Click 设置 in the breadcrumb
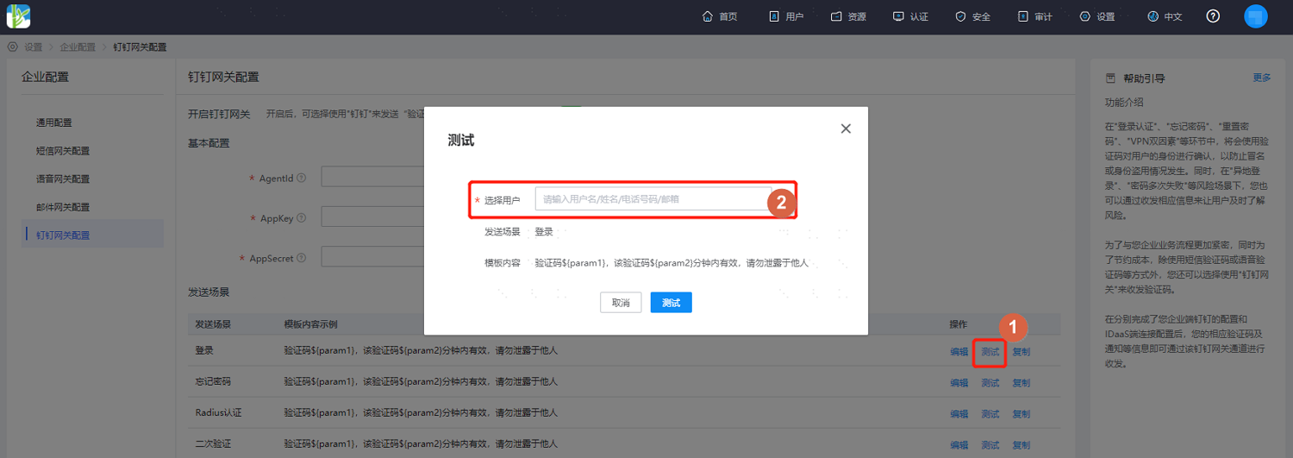This screenshot has height=458, width=1293. [34, 47]
